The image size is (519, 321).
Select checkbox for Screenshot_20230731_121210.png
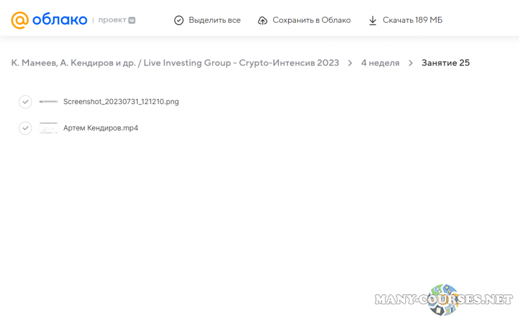click(25, 102)
